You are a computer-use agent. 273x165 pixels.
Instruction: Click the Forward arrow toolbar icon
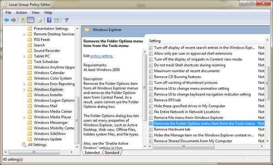tap(13, 20)
